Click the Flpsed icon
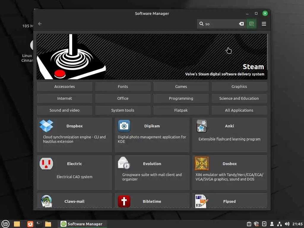The height and width of the screenshot is (228, 304). pyautogui.click(x=201, y=201)
